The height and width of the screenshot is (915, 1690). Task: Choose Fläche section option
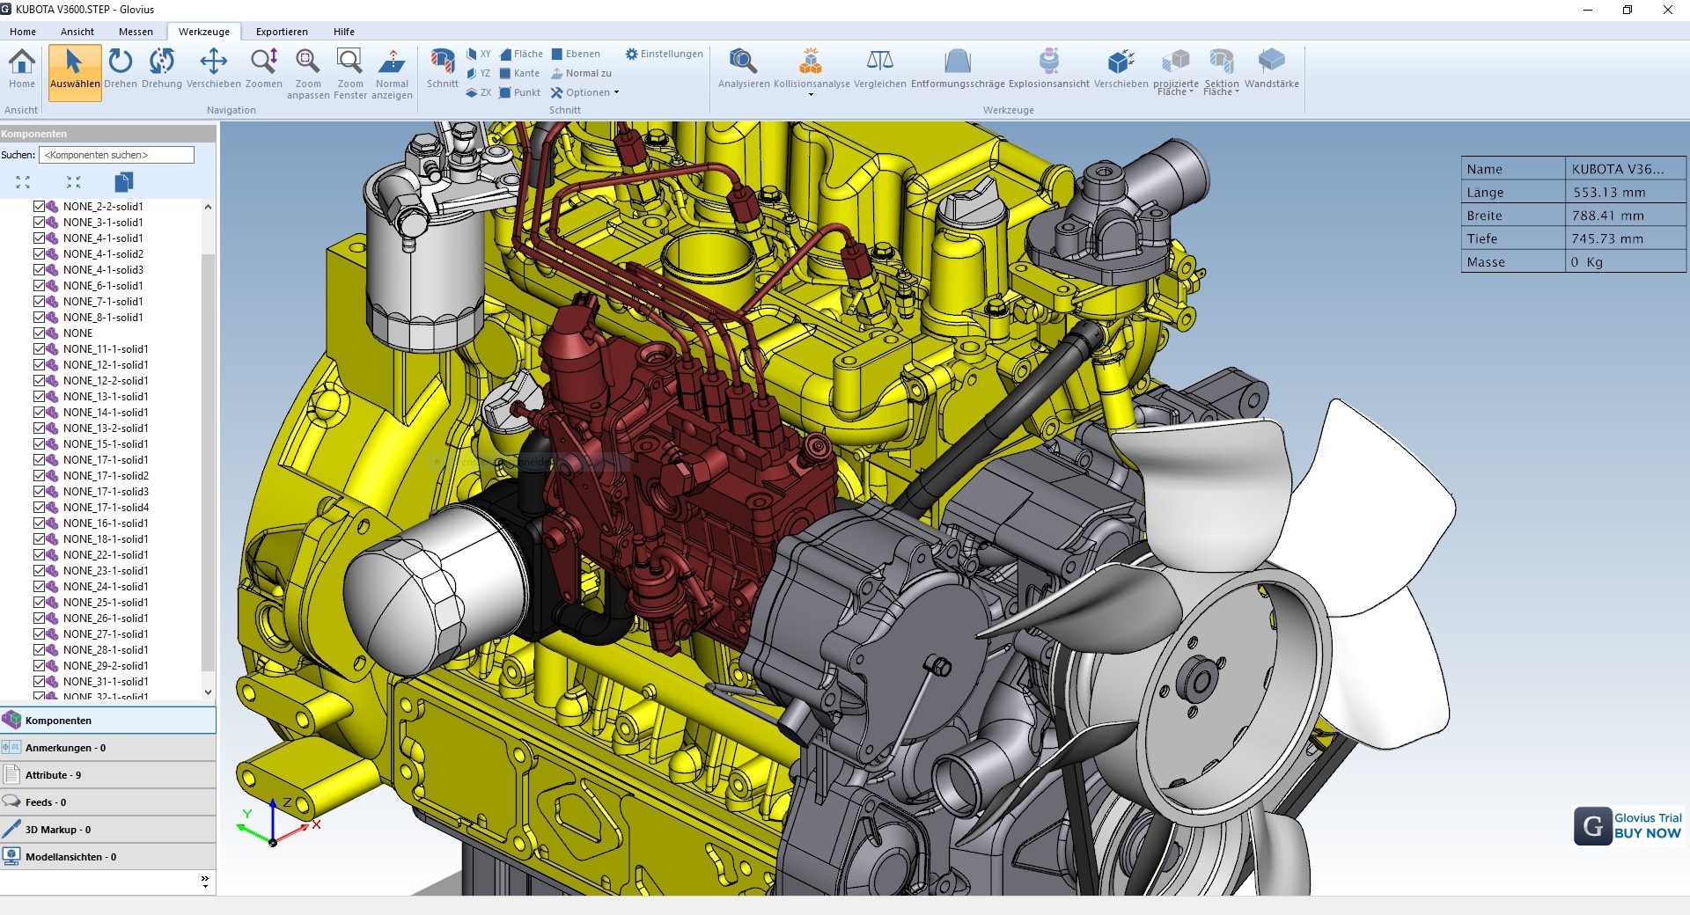point(521,54)
